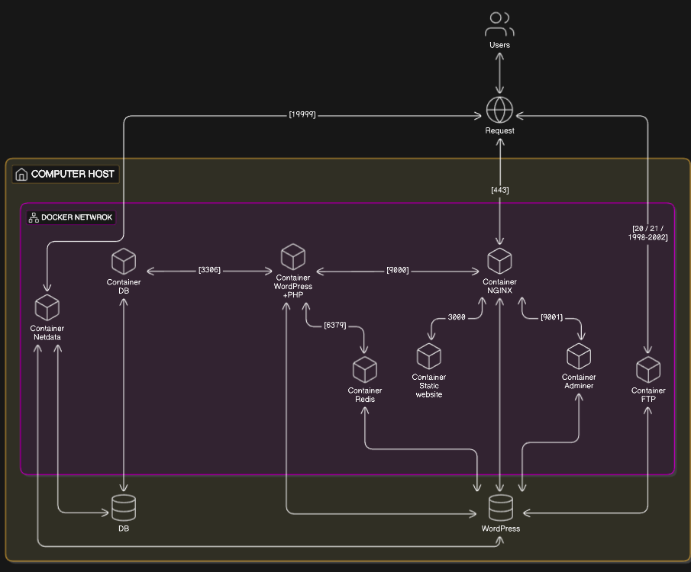Select the WordPress volume cylinder icon

pyautogui.click(x=501, y=507)
